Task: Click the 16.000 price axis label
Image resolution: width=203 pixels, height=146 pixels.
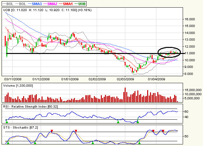Action: (x=190, y=19)
